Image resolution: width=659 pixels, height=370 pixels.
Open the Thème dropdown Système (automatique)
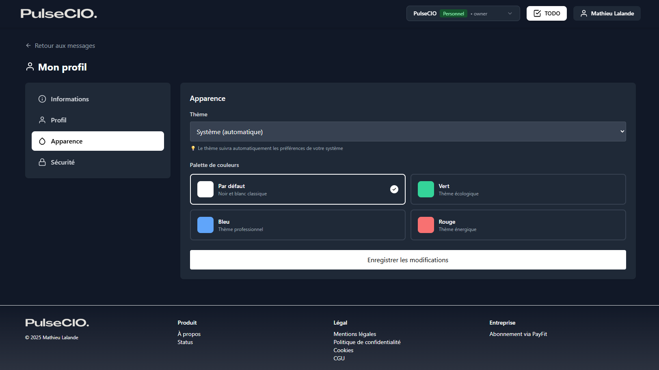pos(408,132)
